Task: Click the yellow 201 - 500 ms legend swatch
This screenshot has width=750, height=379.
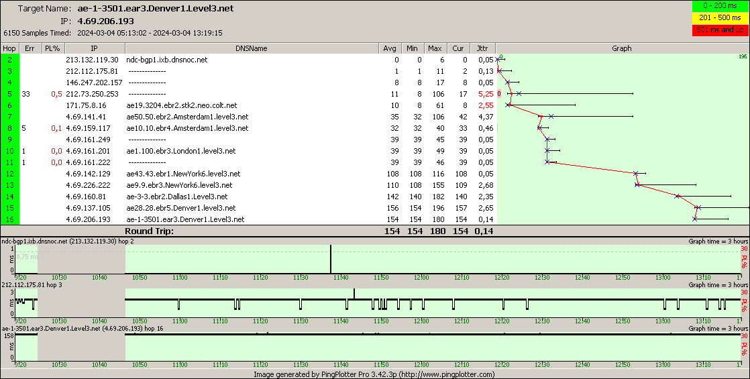Action: pos(719,18)
